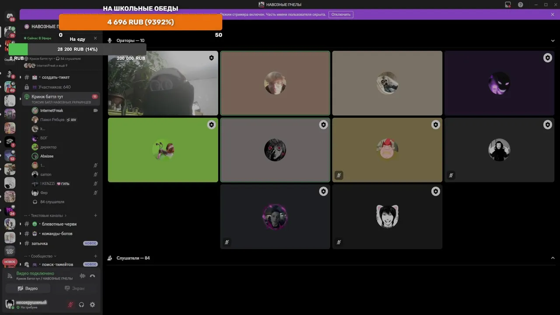This screenshot has height=315, width=560.
Task: Open the затычка text channel
Action: point(60,243)
